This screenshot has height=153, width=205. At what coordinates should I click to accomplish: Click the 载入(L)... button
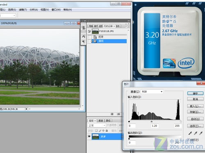[x=195, y=106]
